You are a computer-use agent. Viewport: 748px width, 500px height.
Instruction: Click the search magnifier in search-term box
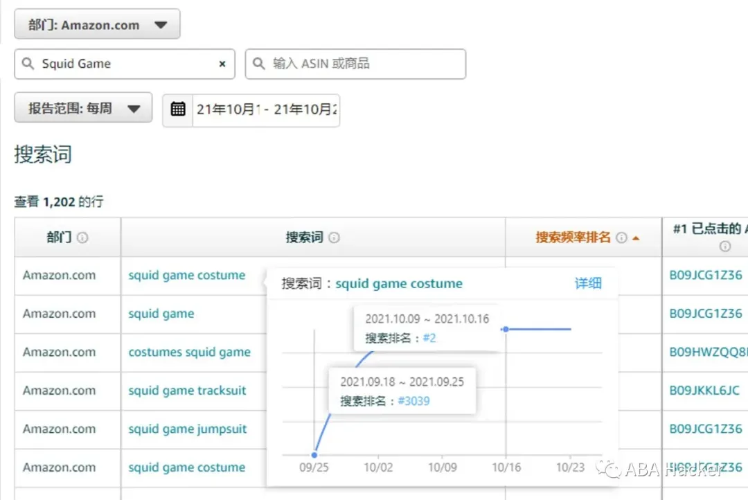pos(28,64)
